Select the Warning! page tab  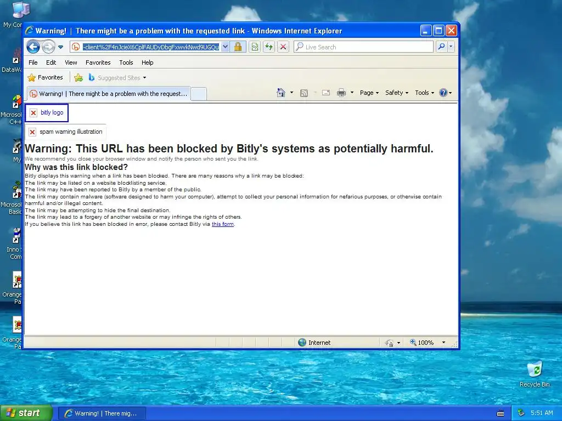[109, 94]
